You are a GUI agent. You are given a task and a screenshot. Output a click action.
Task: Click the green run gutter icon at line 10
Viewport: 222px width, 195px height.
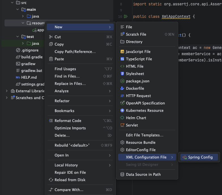pos(126,16)
